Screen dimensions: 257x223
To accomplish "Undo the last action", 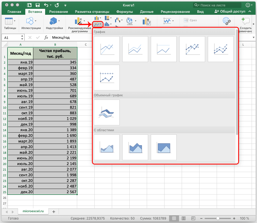I will coord(46,5).
